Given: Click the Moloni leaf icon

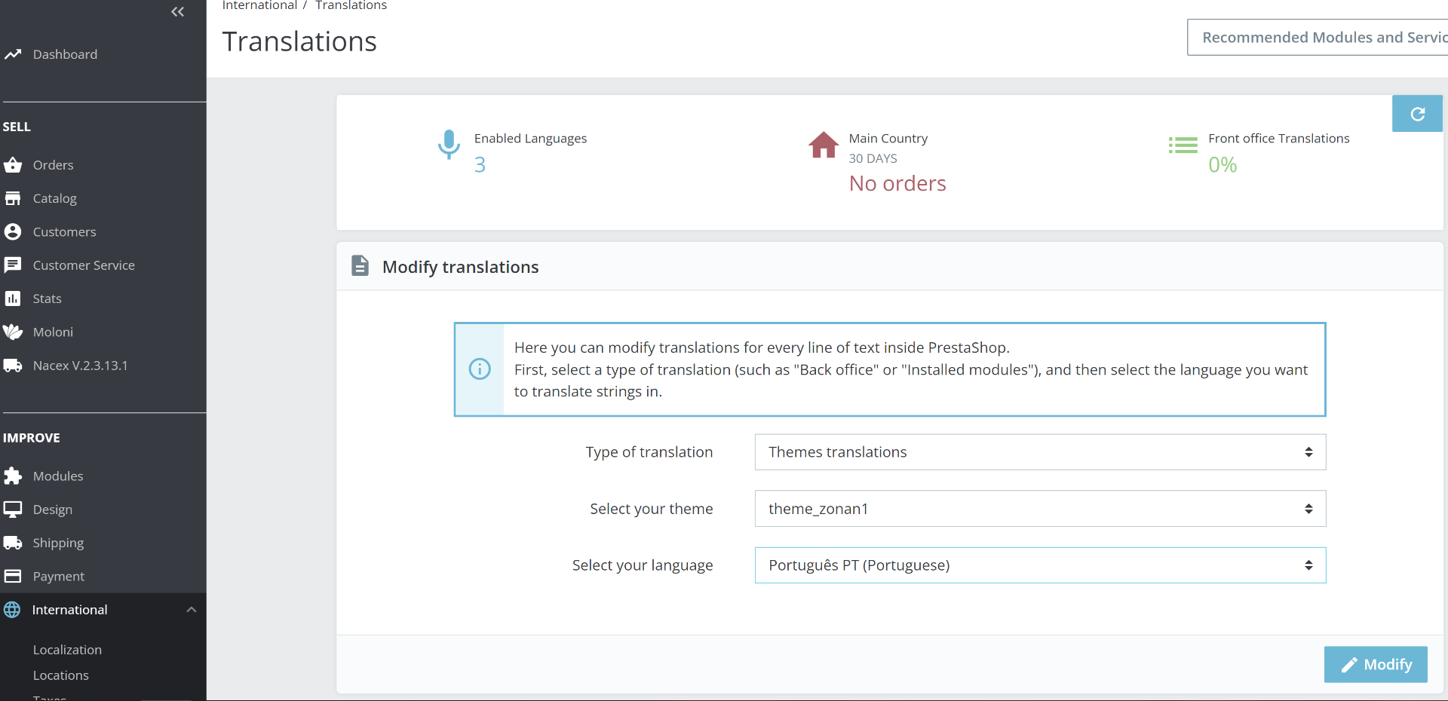Looking at the screenshot, I should [12, 332].
